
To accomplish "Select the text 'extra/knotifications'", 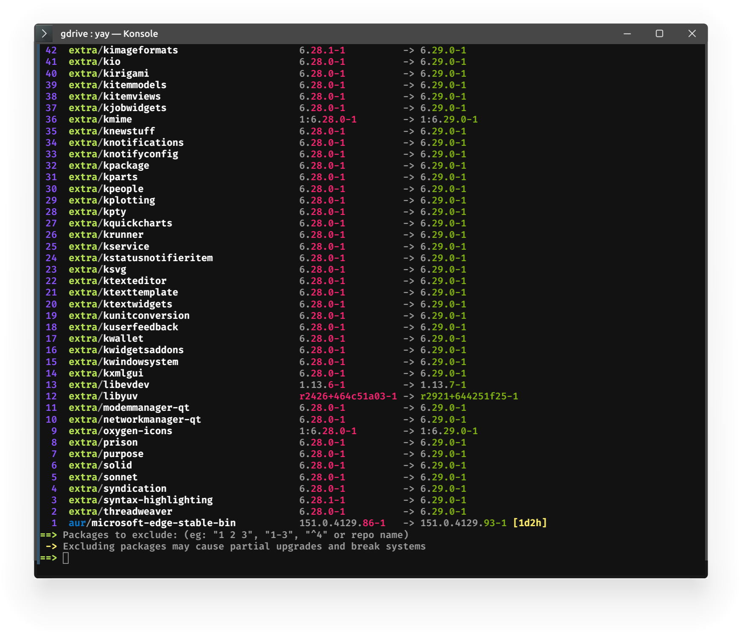I will tap(126, 143).
